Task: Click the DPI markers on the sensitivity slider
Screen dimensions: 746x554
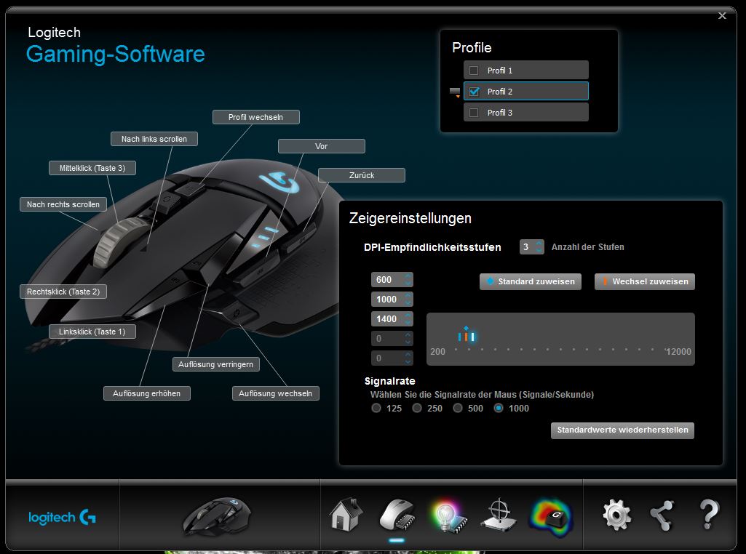Action: [467, 335]
